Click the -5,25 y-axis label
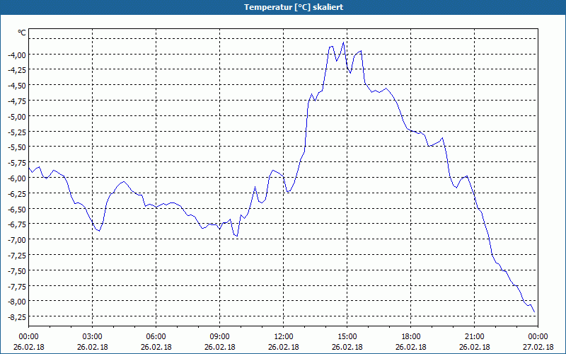 pyautogui.click(x=17, y=132)
